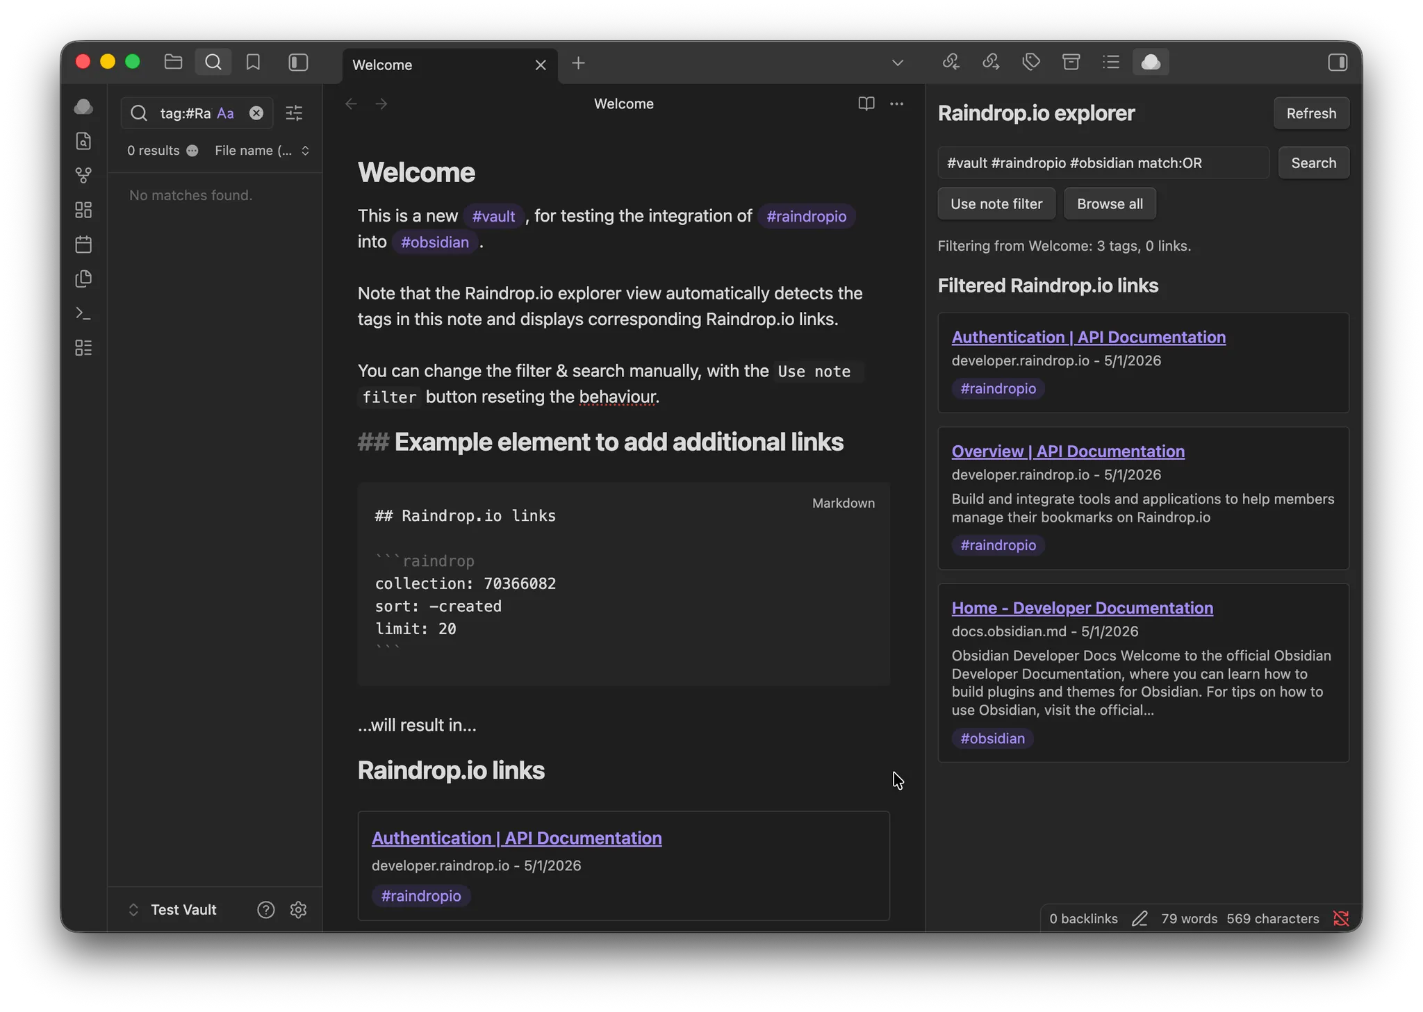
Task: Open Authentication link in explorer panel
Action: [x=1088, y=337]
